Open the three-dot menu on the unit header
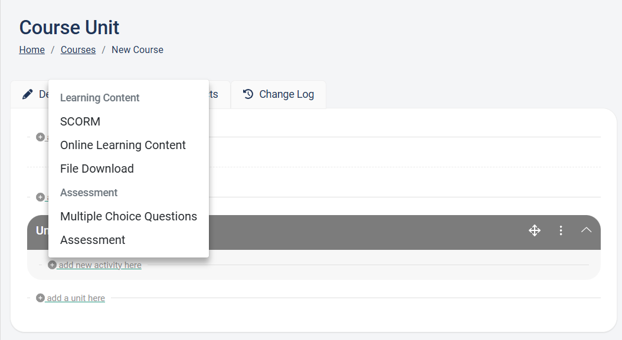This screenshot has height=340, width=622. pos(561,230)
